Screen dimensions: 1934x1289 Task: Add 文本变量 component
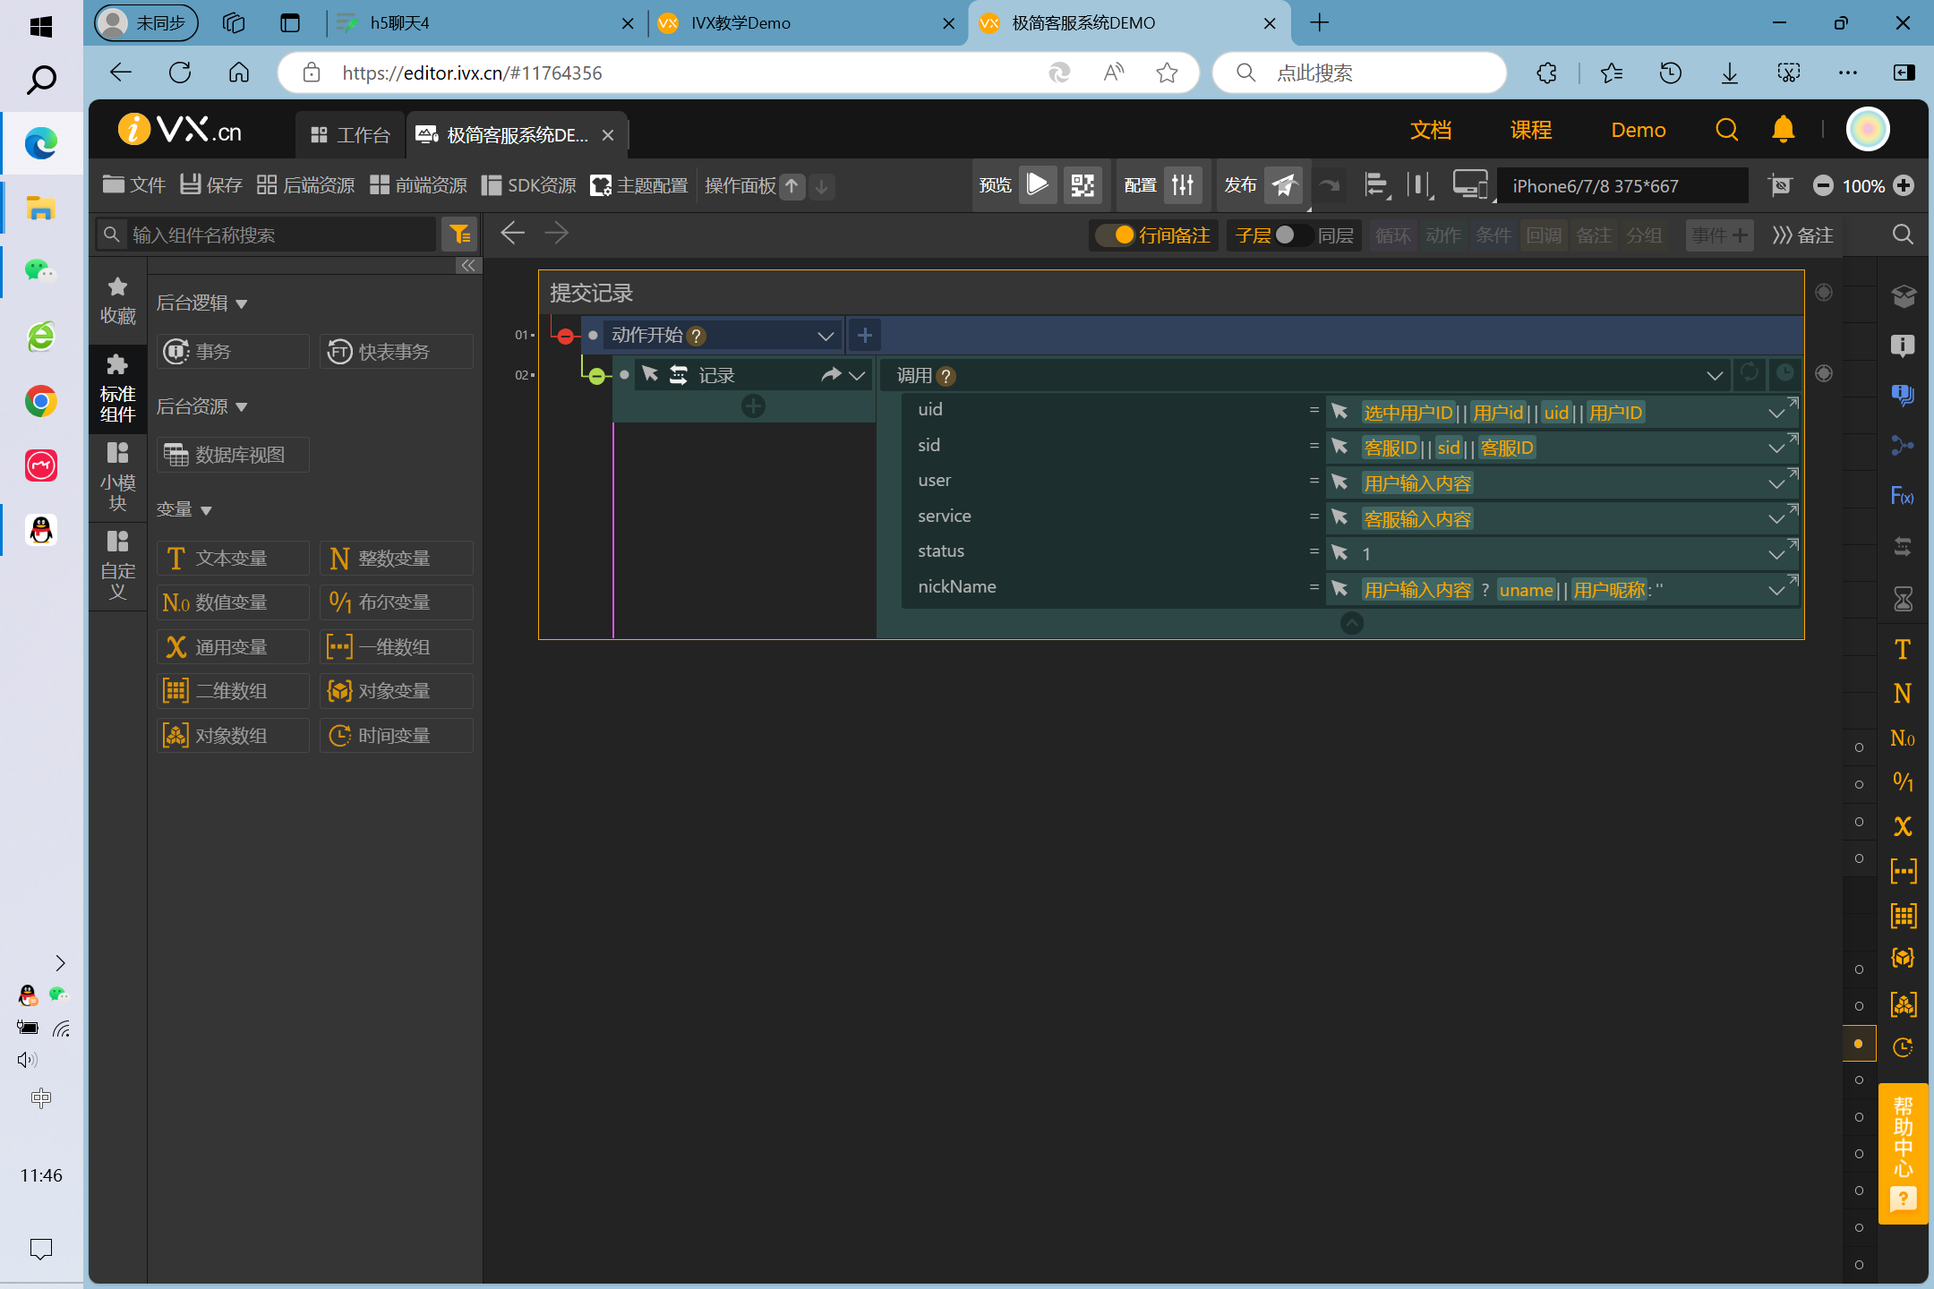click(x=233, y=559)
